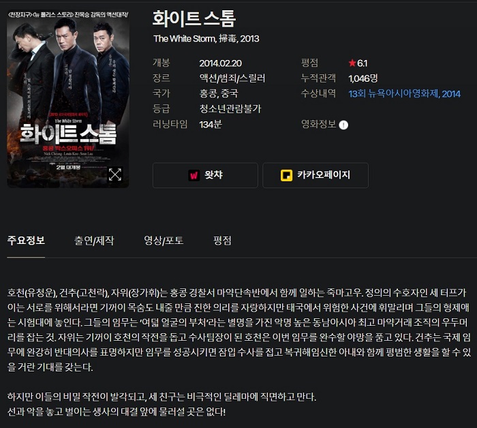The height and width of the screenshot is (428, 477).
Task: Click the red Watcha logo icon
Action: point(194,175)
